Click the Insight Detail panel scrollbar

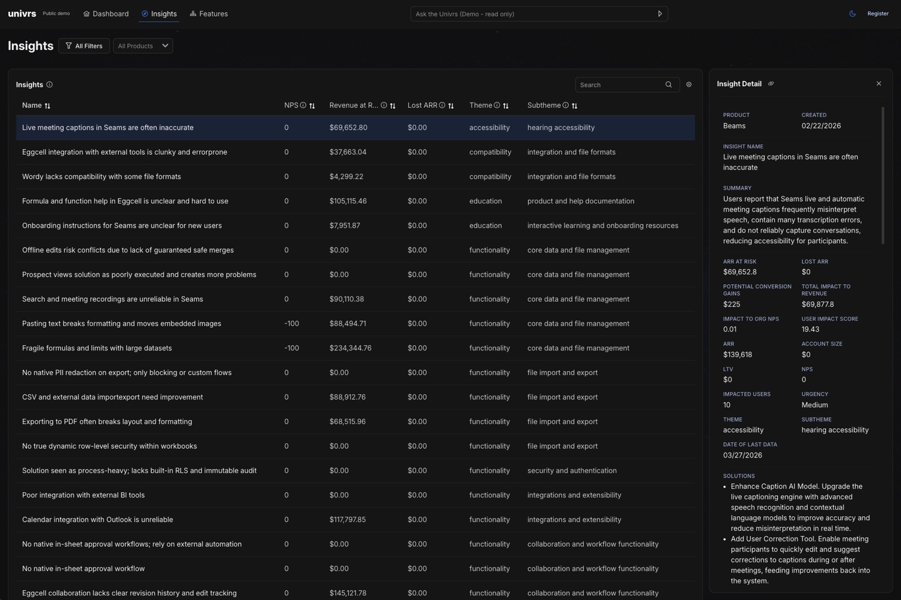click(x=883, y=175)
